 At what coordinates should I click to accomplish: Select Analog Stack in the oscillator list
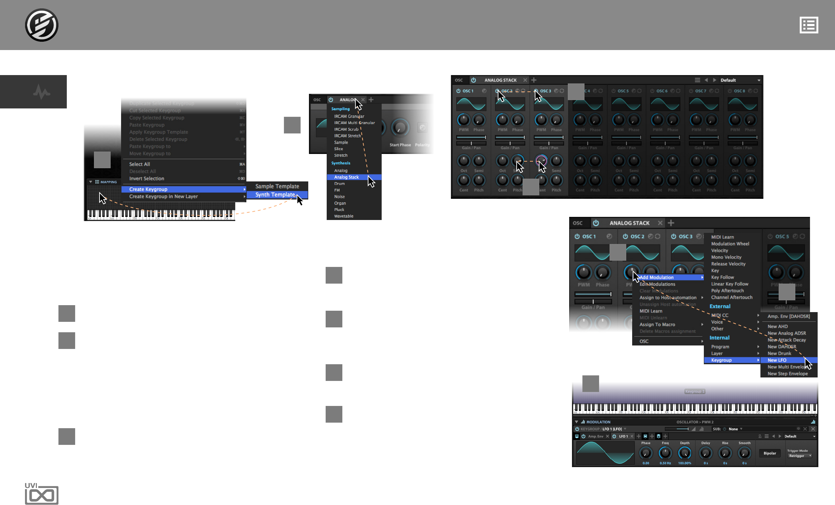click(347, 177)
